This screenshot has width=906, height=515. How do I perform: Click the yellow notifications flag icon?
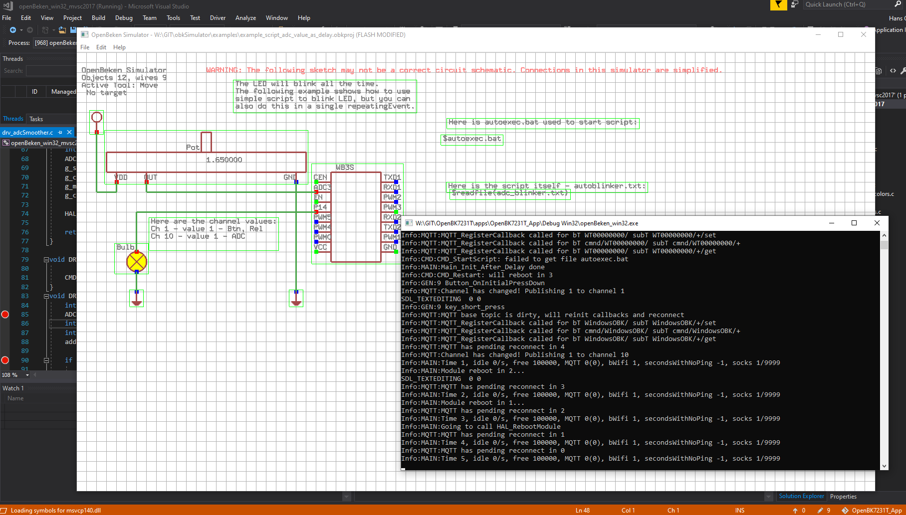pyautogui.click(x=778, y=5)
